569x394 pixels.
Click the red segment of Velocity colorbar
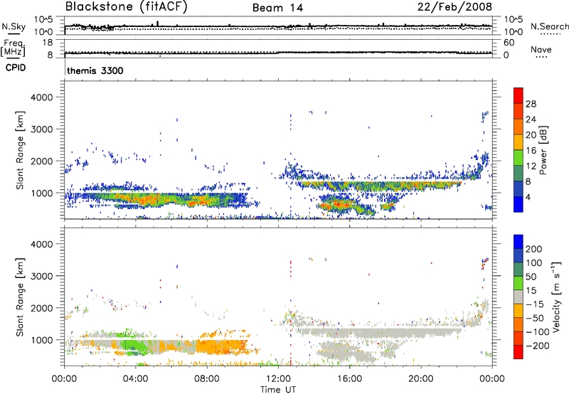[519, 352]
